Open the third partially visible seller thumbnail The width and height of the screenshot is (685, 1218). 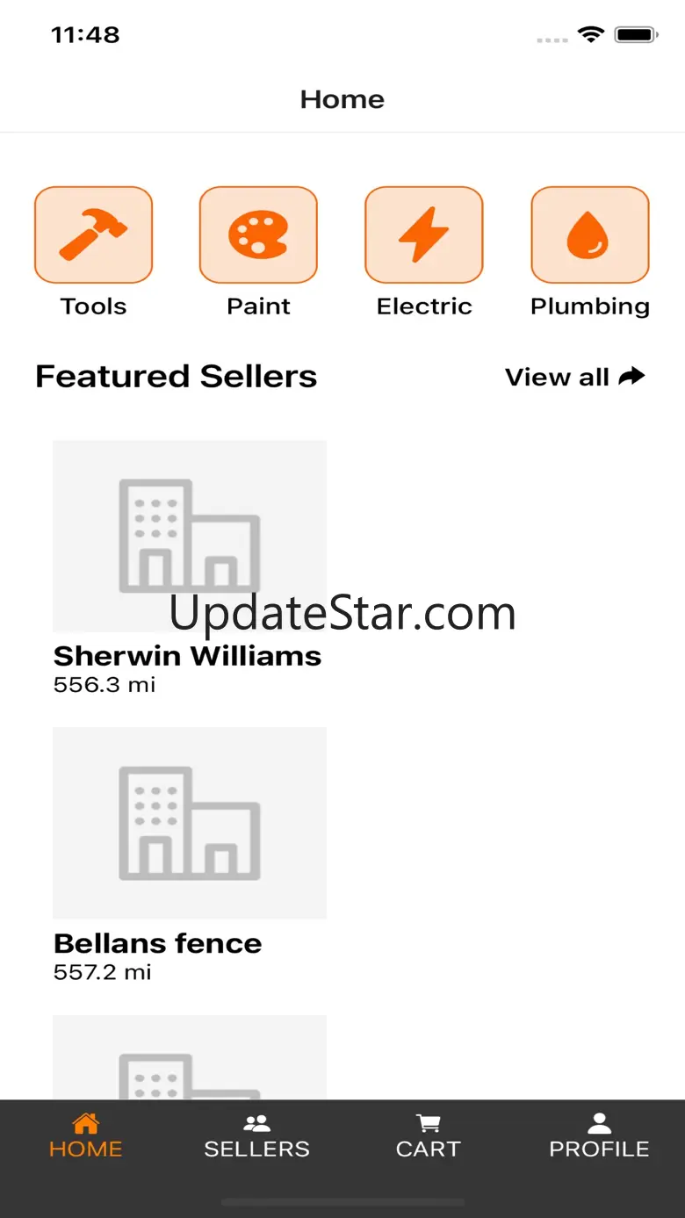pyautogui.click(x=190, y=1057)
